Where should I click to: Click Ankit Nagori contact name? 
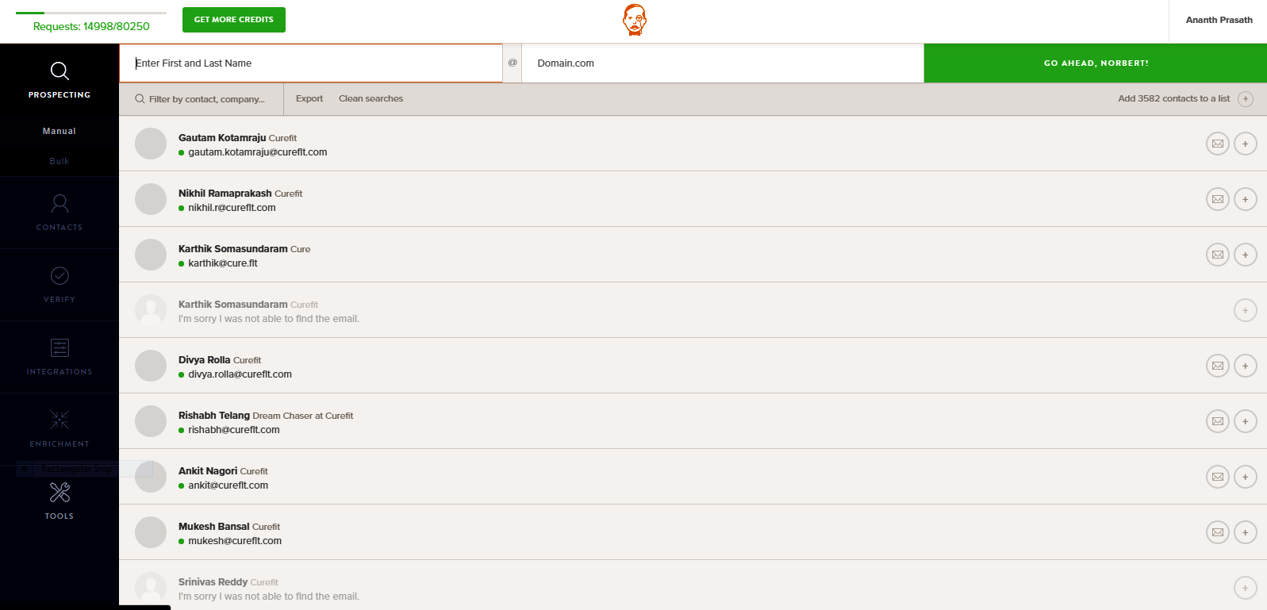click(208, 471)
